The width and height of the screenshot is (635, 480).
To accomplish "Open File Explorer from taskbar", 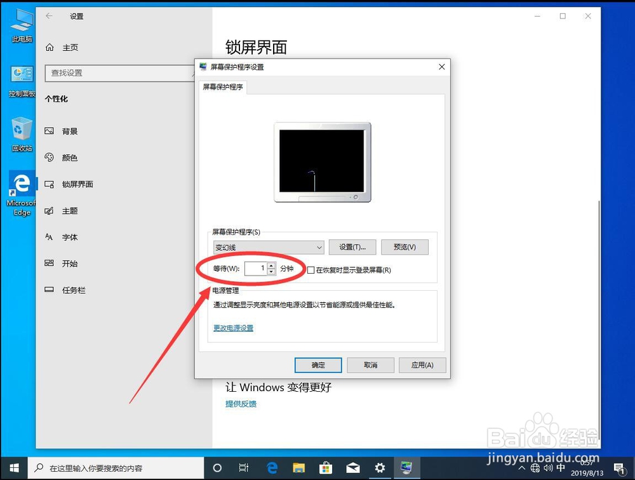I will click(299, 468).
